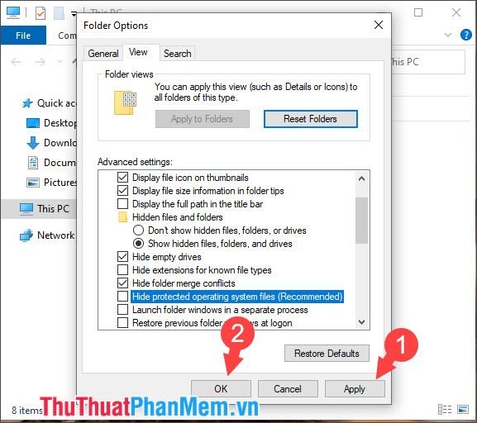Open the File menu in Explorer
Image resolution: width=477 pixels, height=423 pixels.
coord(23,36)
